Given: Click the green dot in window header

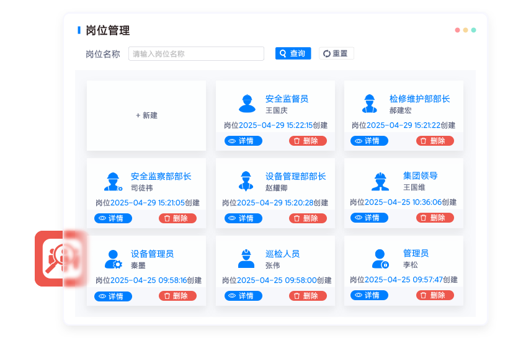Looking at the screenshot, I should click(x=473, y=30).
